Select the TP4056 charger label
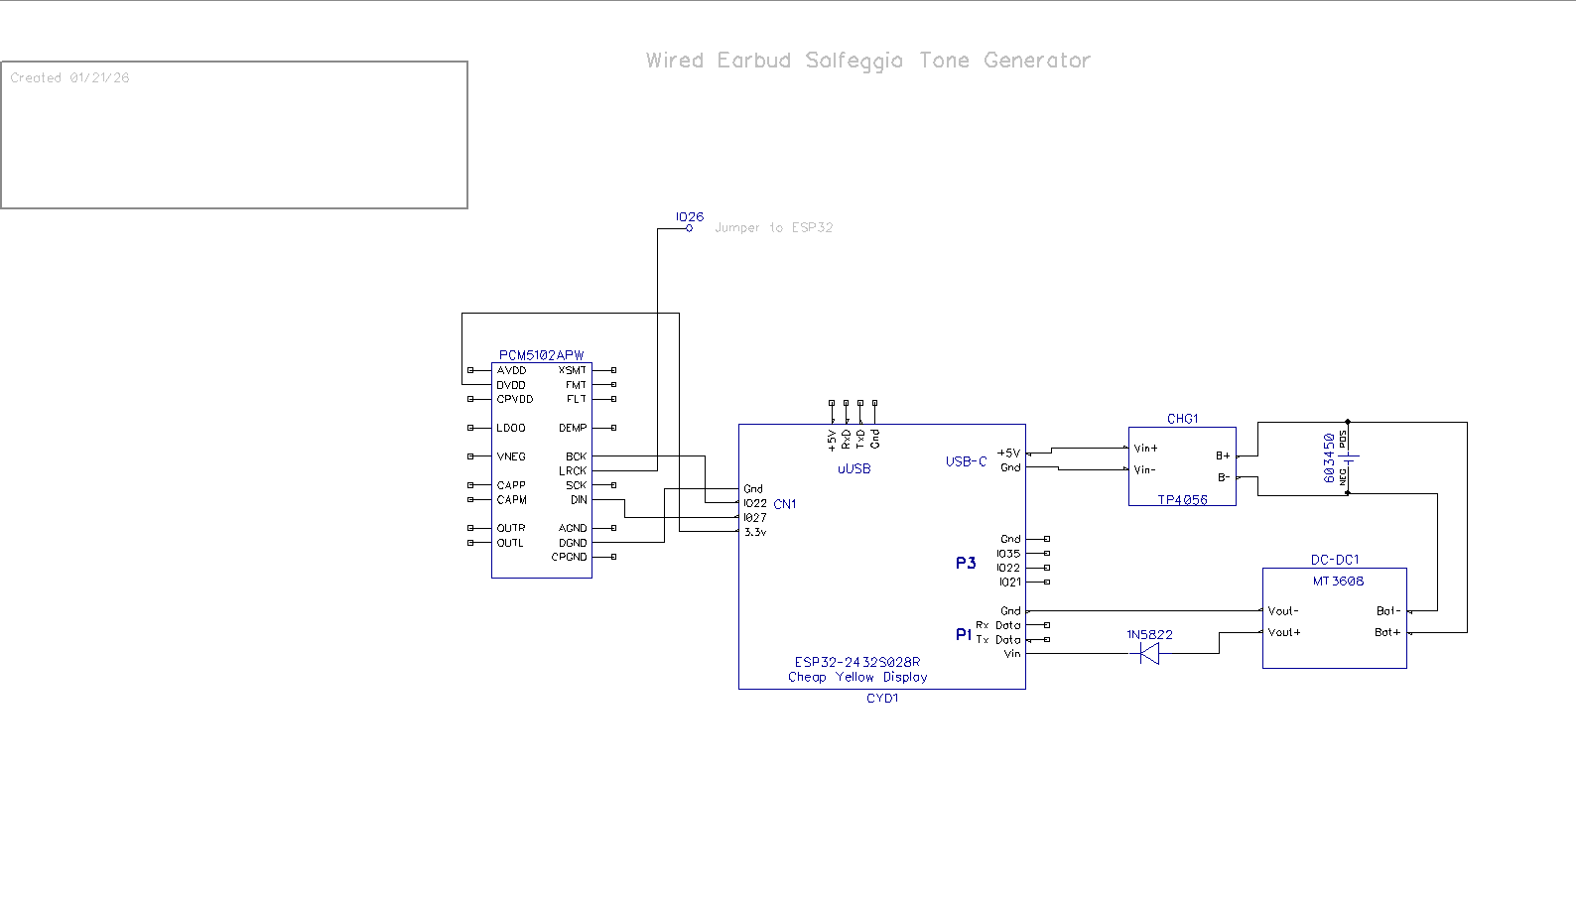Image resolution: width=1576 pixels, height=909 pixels. [1182, 500]
